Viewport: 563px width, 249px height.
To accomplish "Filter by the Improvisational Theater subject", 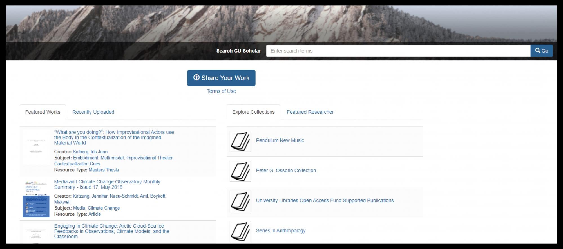I will click(149, 158).
